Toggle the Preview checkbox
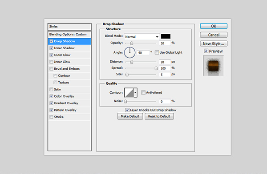 (206, 51)
